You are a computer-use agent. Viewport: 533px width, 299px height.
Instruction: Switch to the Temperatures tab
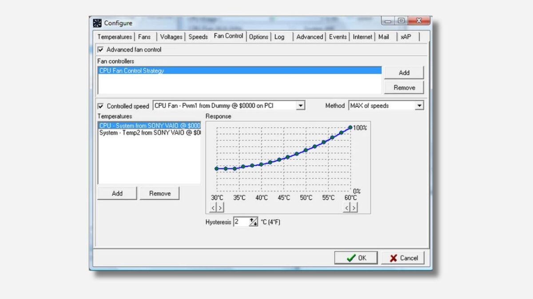[x=114, y=37]
